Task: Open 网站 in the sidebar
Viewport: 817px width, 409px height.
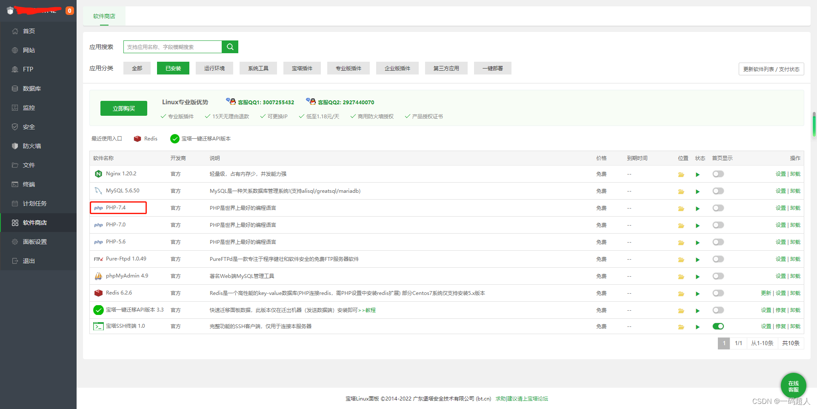Action: coord(38,50)
